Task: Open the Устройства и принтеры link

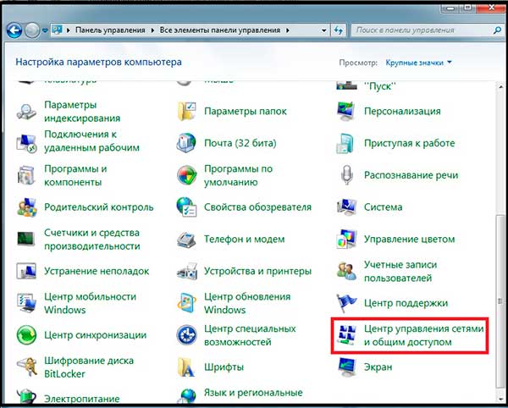Action: (x=257, y=271)
